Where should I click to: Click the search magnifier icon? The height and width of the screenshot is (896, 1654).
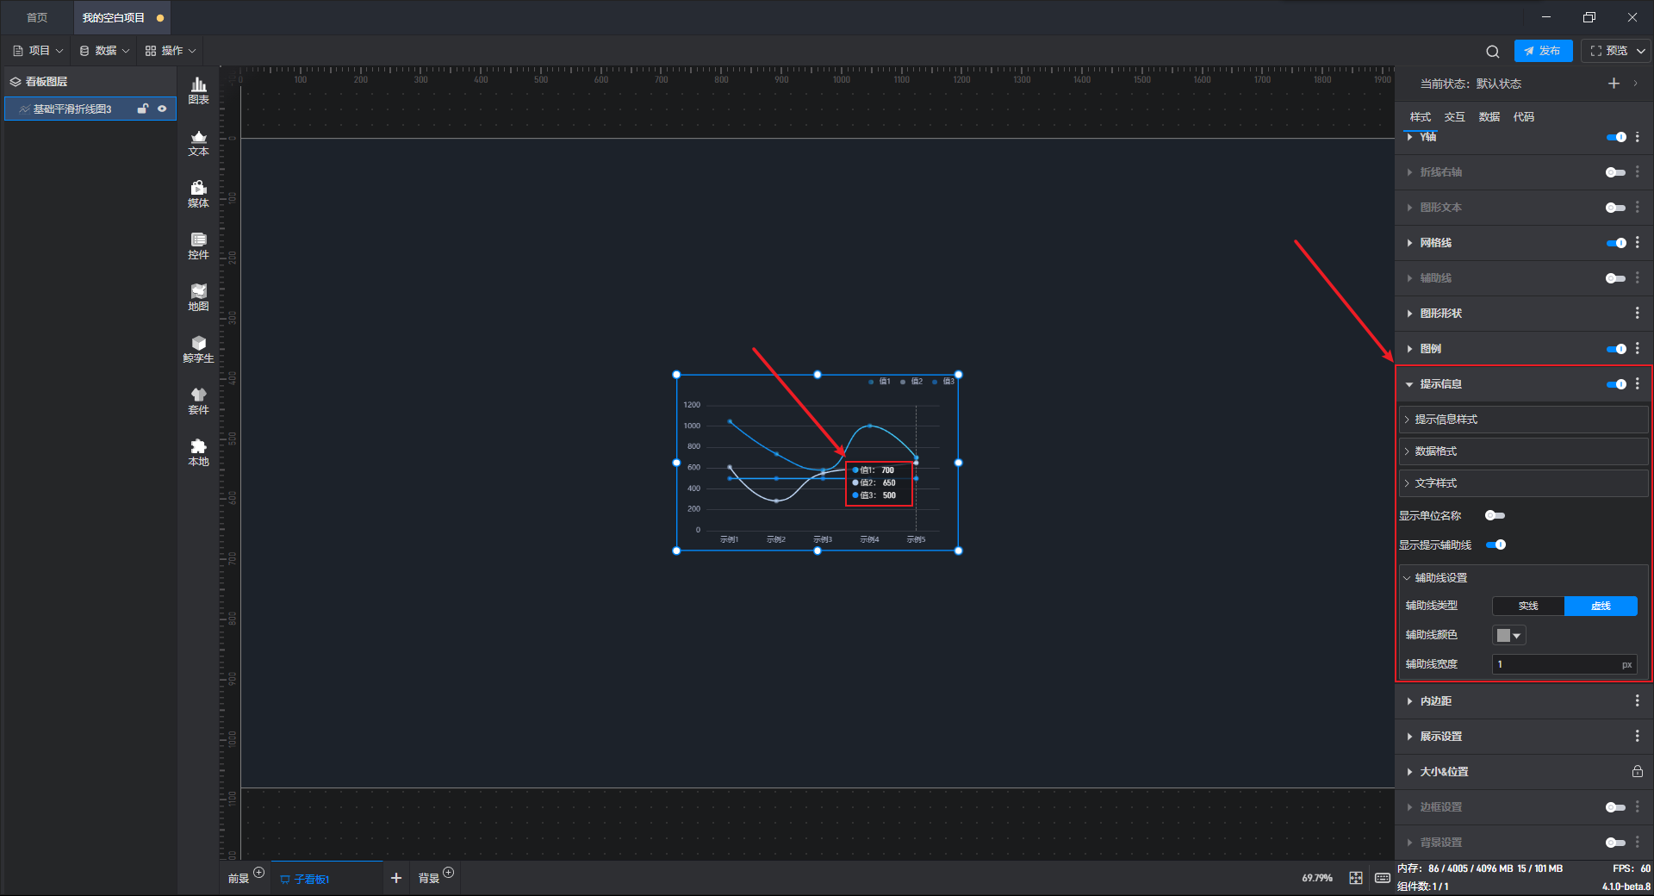pyautogui.click(x=1493, y=51)
